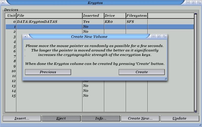Click the Create New... button

click(140, 118)
